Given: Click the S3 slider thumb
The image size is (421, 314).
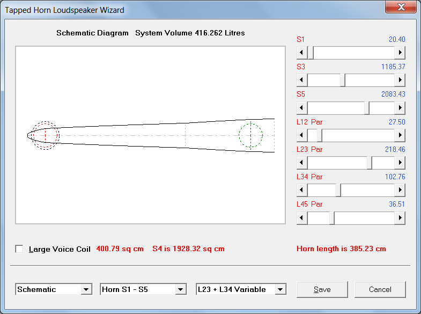Looking at the screenshot, I should point(343,80).
